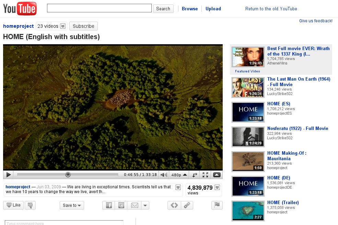Like the video
Screen dimensions: 338x225
(x=13, y=205)
